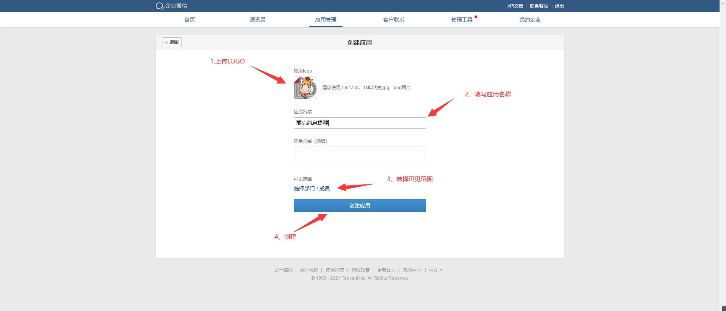Click the 返回 back button
726x311 pixels.
click(172, 42)
